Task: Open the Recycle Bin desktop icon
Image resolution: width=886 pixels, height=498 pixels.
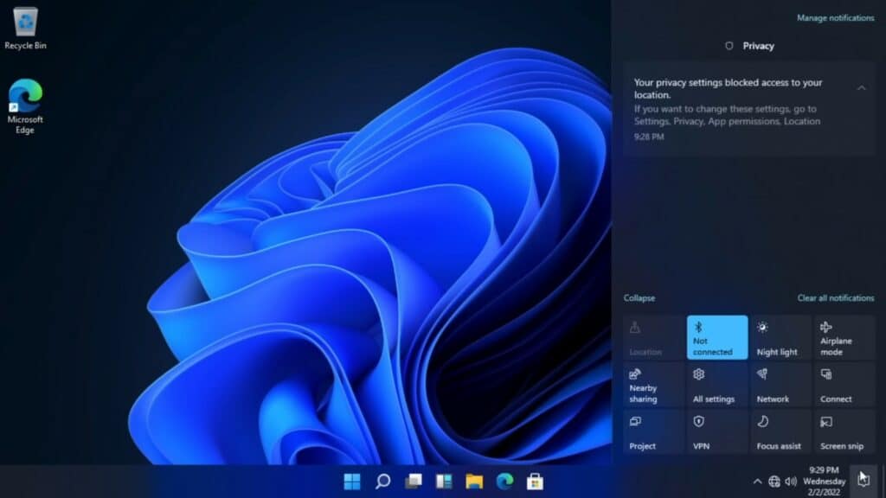Action: tap(25, 28)
